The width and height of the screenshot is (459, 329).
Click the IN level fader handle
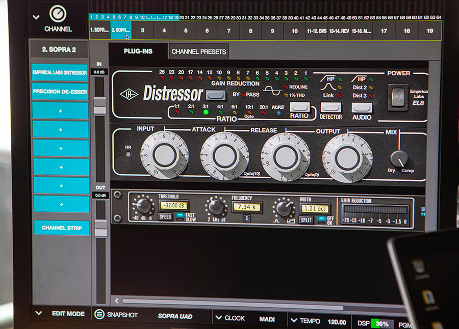point(99,106)
